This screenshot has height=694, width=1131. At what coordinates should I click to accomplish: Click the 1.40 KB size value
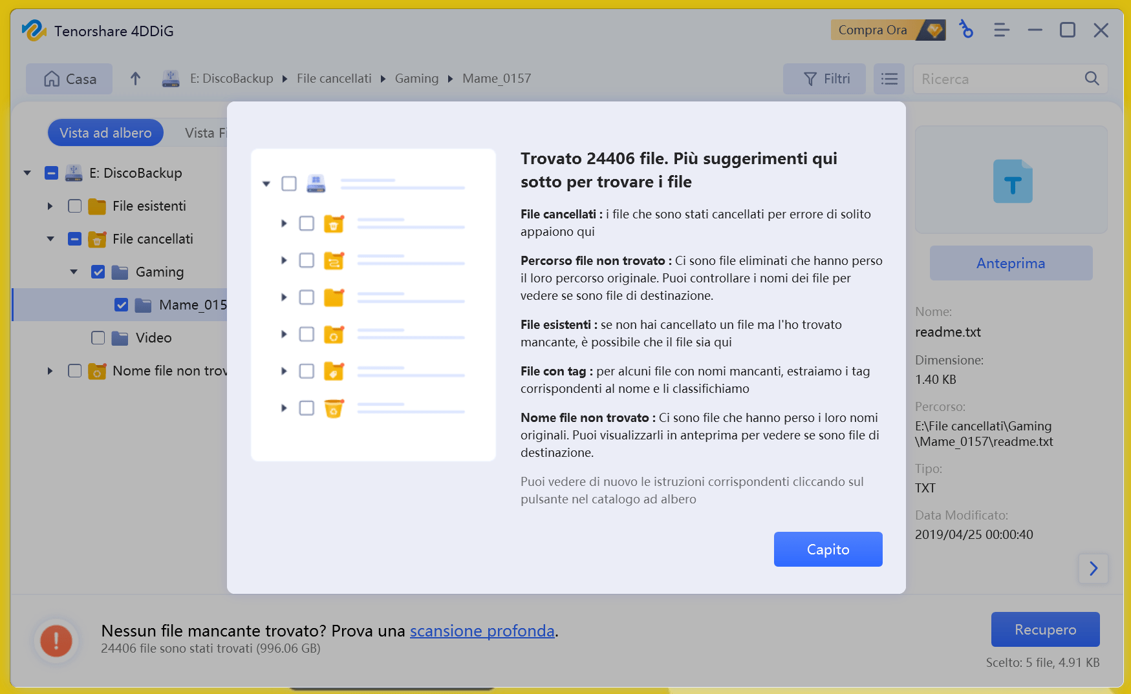pyautogui.click(x=936, y=380)
